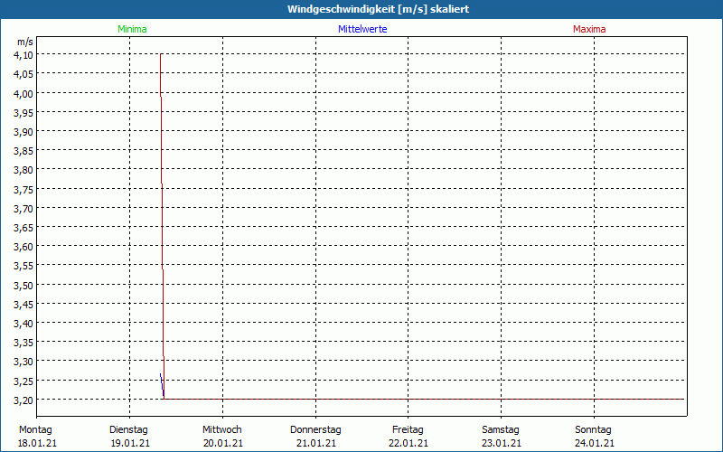Click the '19.01.21' date label
The width and height of the screenshot is (723, 452).
[130, 443]
